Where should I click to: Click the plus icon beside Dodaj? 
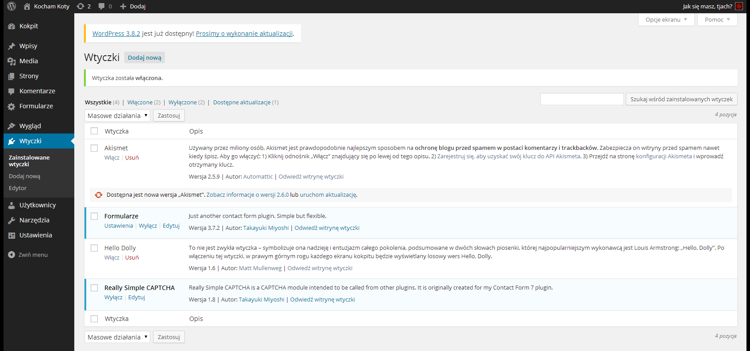(x=123, y=6)
